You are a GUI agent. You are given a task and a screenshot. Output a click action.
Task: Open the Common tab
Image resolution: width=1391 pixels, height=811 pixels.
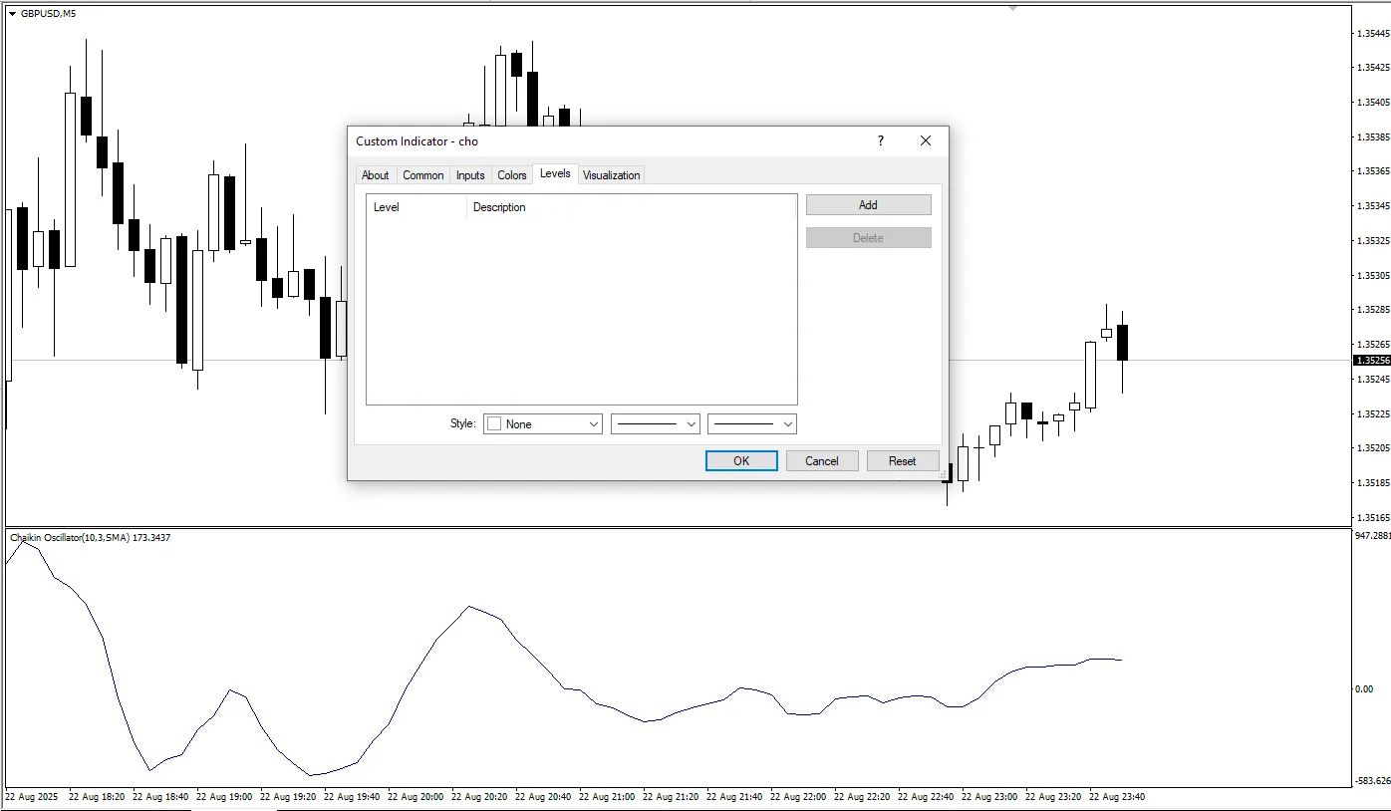click(x=422, y=175)
